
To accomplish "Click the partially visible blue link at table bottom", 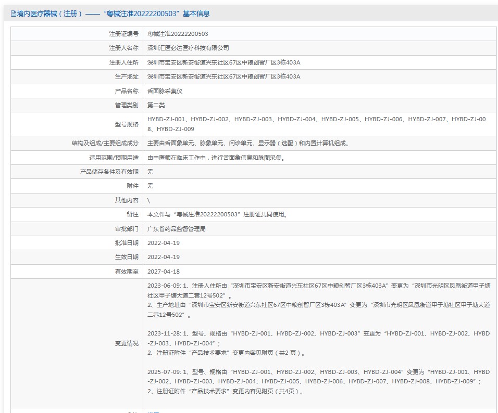I will [x=153, y=411].
